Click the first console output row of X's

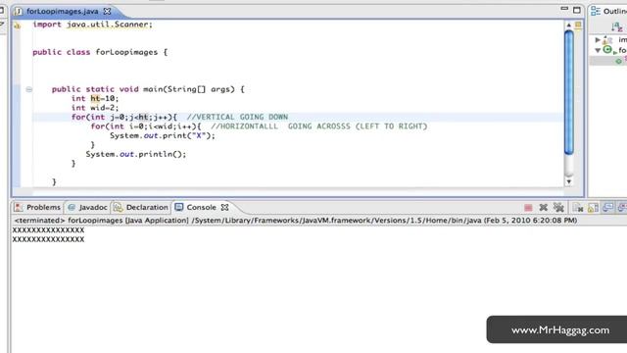click(x=48, y=230)
